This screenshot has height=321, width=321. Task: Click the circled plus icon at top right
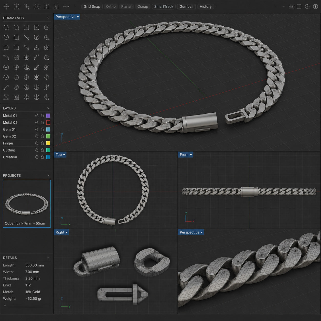[315, 7]
